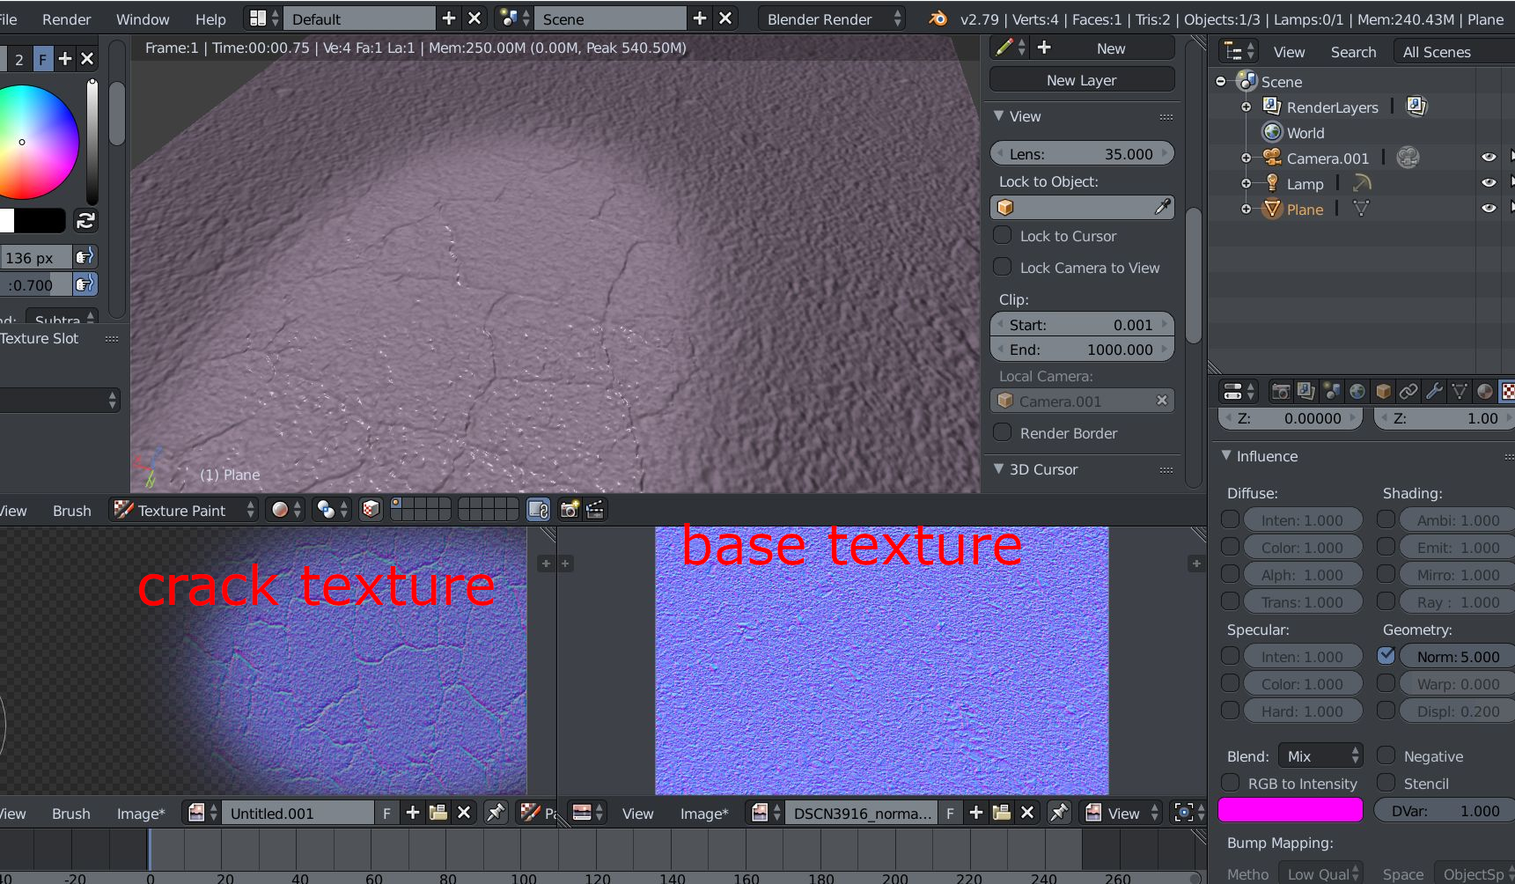Image resolution: width=1515 pixels, height=884 pixels.
Task: Pin the Untitled.001 image
Action: tap(496, 813)
